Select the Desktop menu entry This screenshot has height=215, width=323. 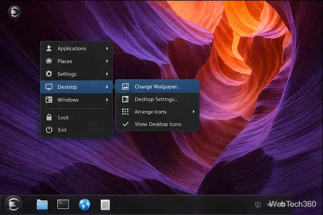click(x=77, y=87)
